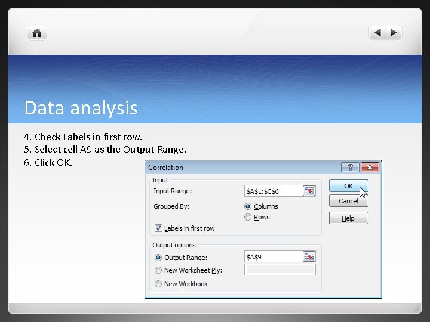The height and width of the screenshot is (322, 430).
Task: Open Help from Correlation dialog
Action: click(x=348, y=218)
